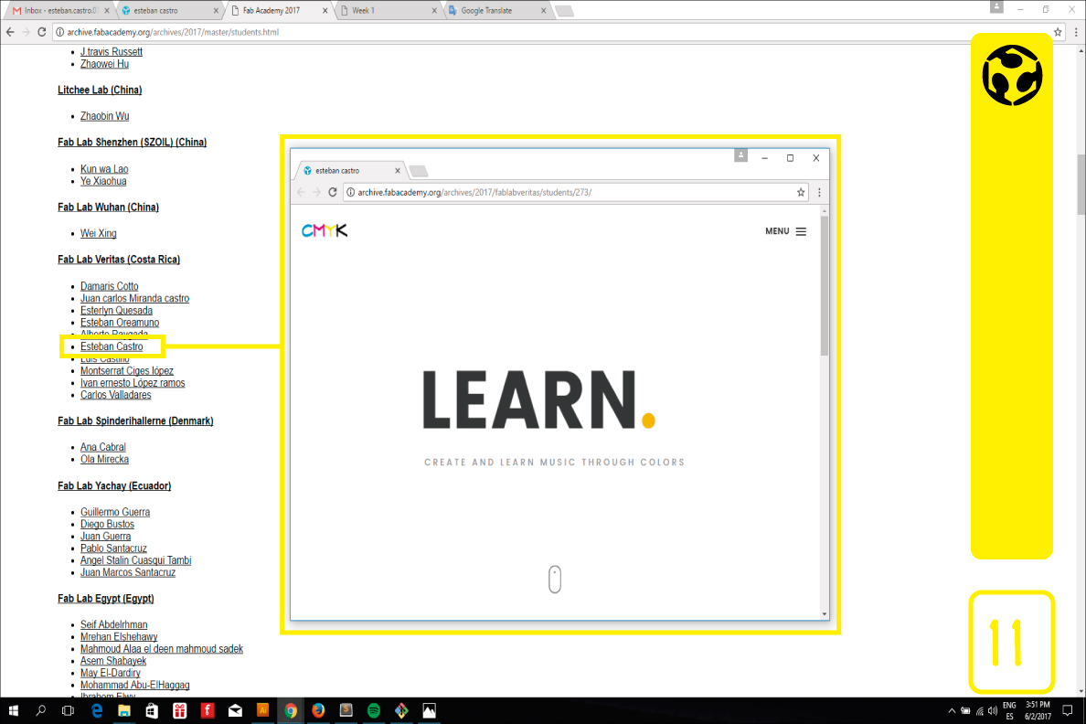The height and width of the screenshot is (724, 1086).
Task: Open the volume control in the tray
Action: tap(993, 711)
